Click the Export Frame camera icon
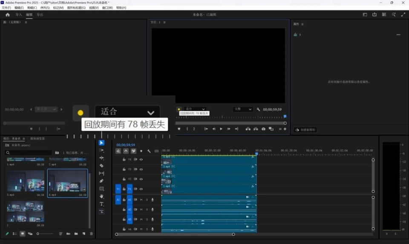Screen dimensions: 409x244 pyautogui.click(x=263, y=129)
